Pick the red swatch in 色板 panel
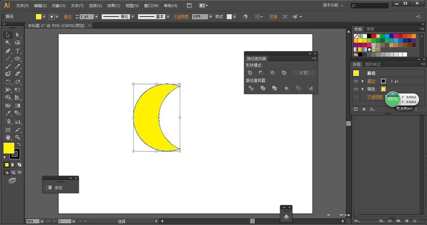This screenshot has width=427, height=225. 374,36
